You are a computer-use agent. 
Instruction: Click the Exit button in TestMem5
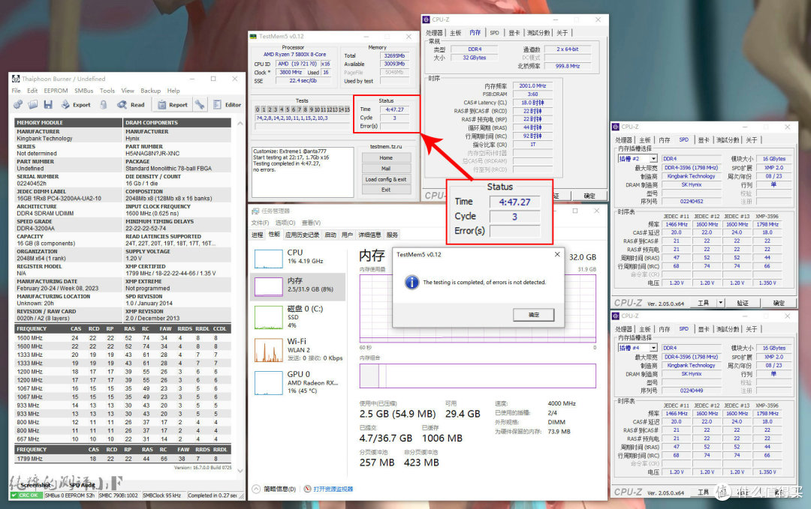(386, 190)
